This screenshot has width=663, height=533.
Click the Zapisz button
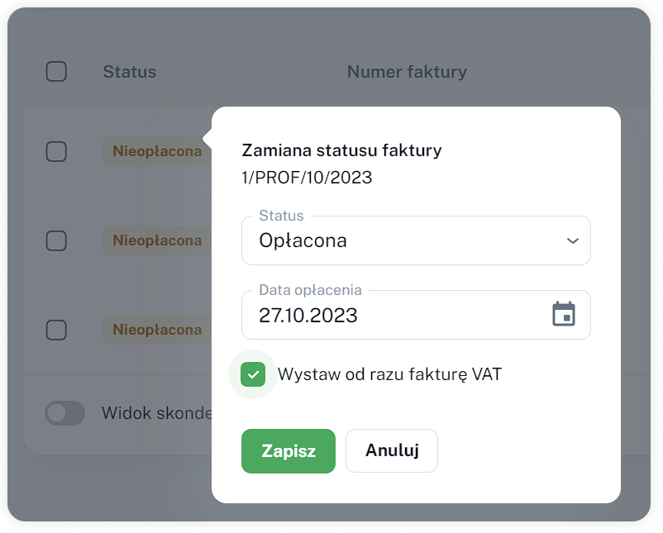click(288, 450)
